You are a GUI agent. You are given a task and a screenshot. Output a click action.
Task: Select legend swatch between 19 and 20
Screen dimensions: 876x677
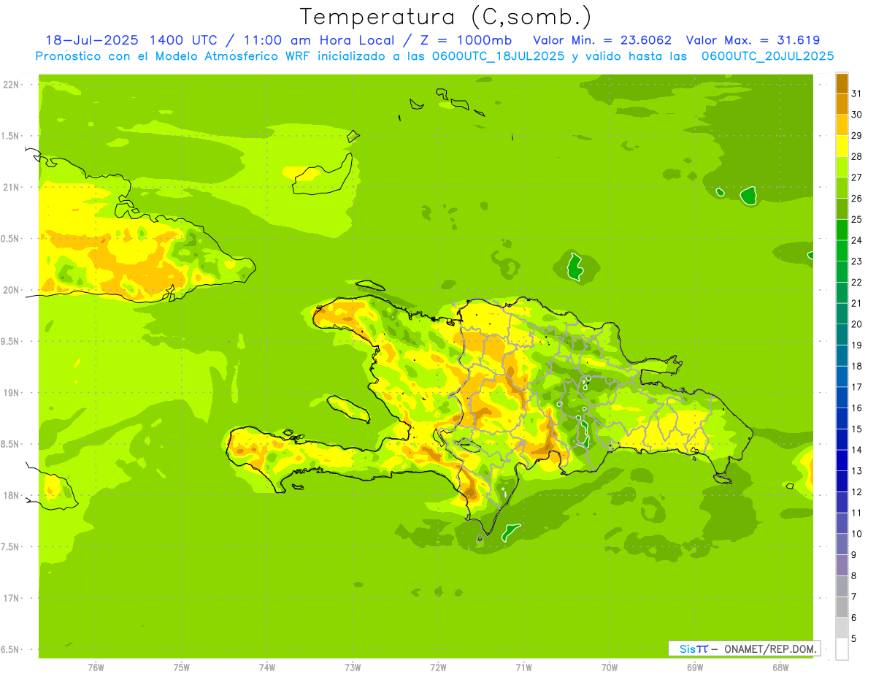[842, 334]
